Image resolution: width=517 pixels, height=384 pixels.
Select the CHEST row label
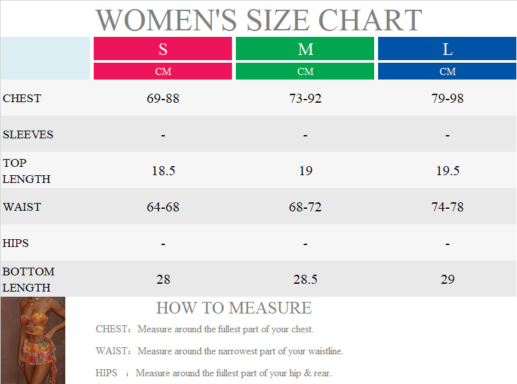click(x=22, y=98)
